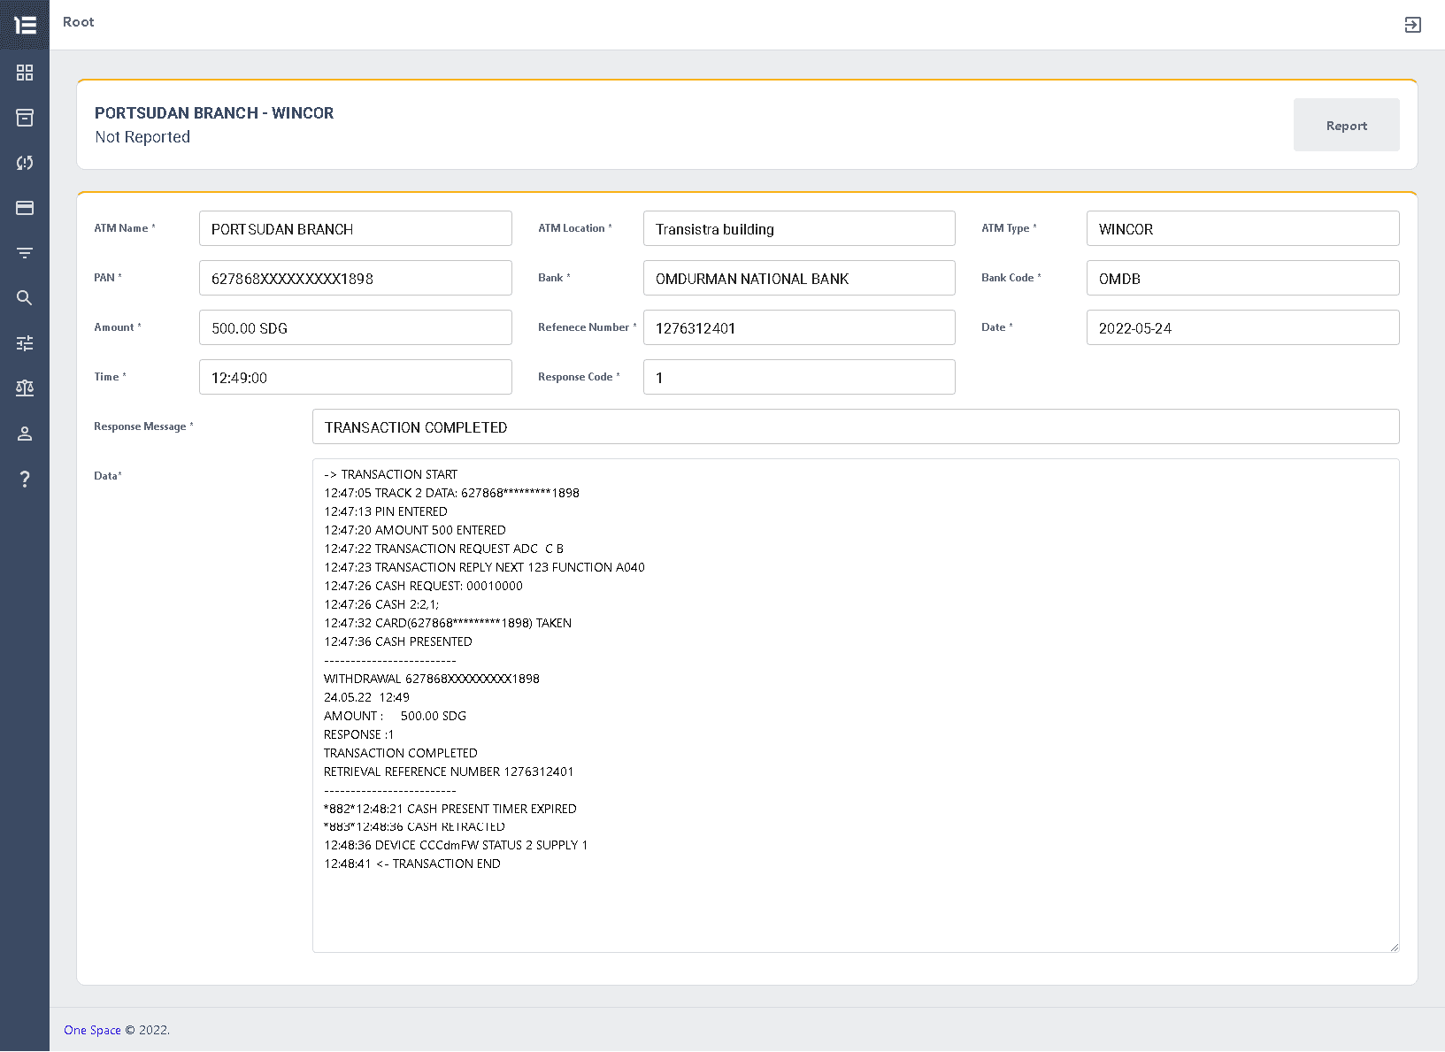Select the balance scales icon in sidebar
Image resolution: width=1445 pixels, height=1052 pixels.
(24, 388)
